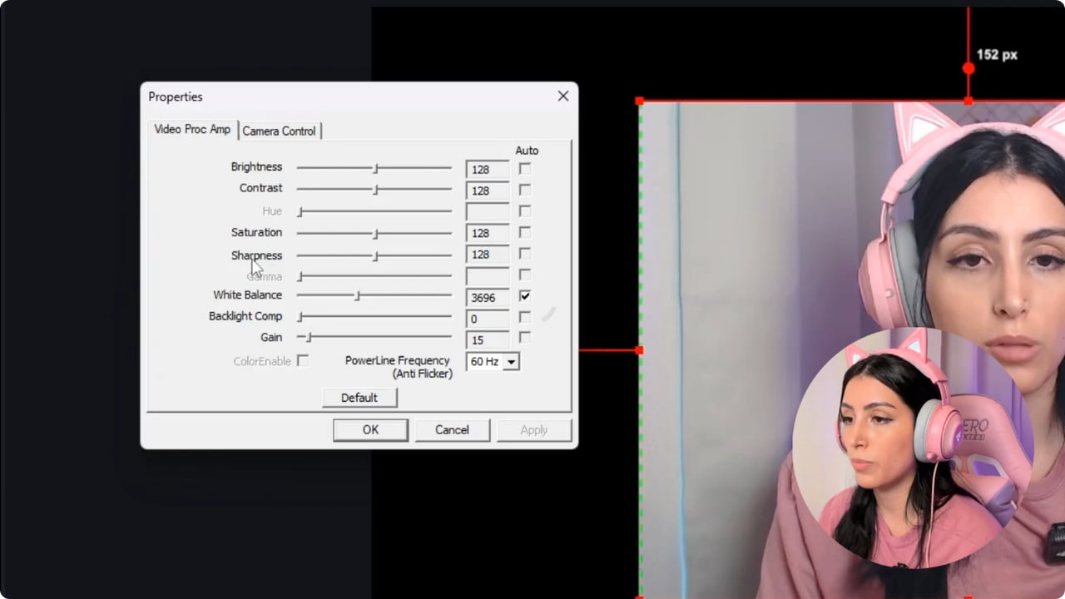Click the White Balance slider thumb
Screen dimensions: 1065x599
point(358,295)
